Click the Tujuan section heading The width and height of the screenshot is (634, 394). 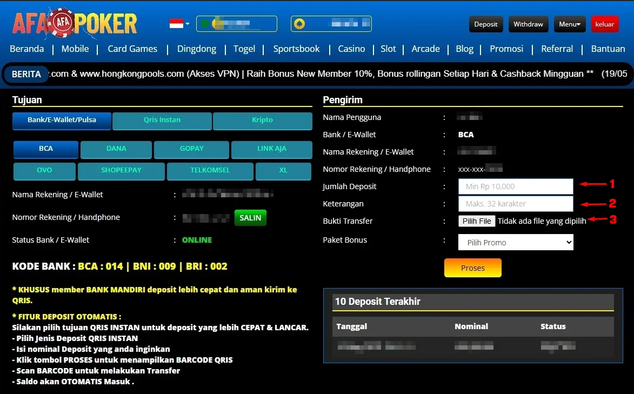tap(27, 100)
